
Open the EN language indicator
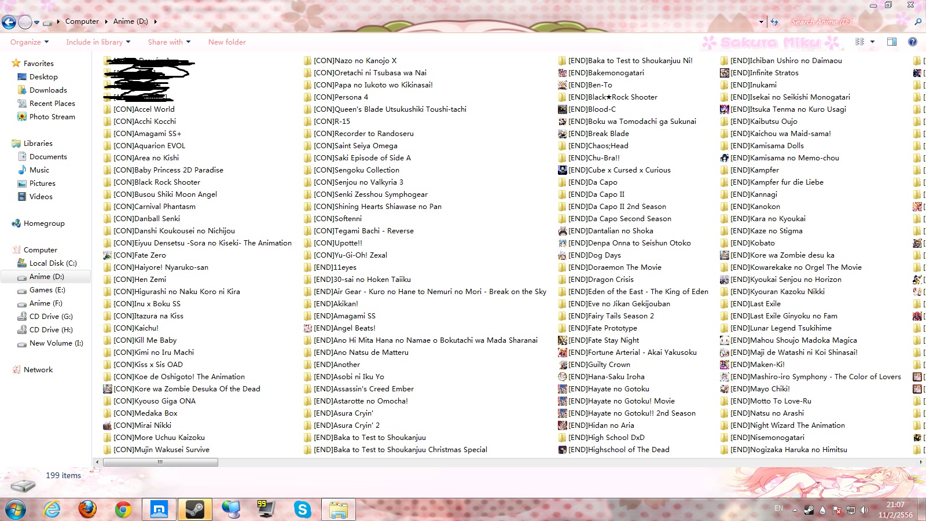pos(778,508)
